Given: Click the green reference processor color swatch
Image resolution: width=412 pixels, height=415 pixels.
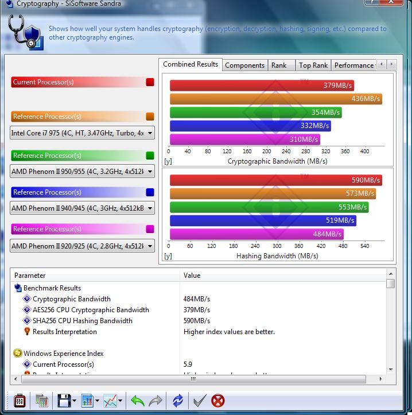Looking at the screenshot, I should (x=150, y=156).
